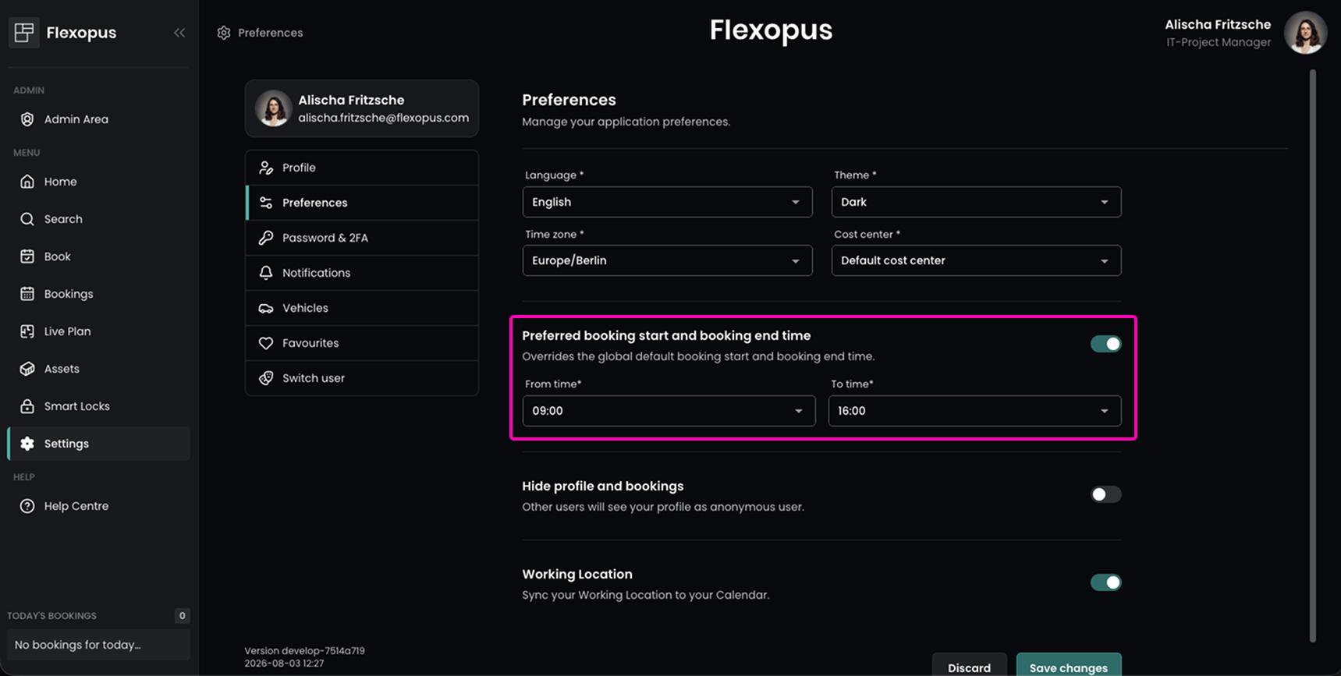Collapse the sidebar with double-chevron icon
This screenshot has width=1341, height=676.
coord(179,33)
